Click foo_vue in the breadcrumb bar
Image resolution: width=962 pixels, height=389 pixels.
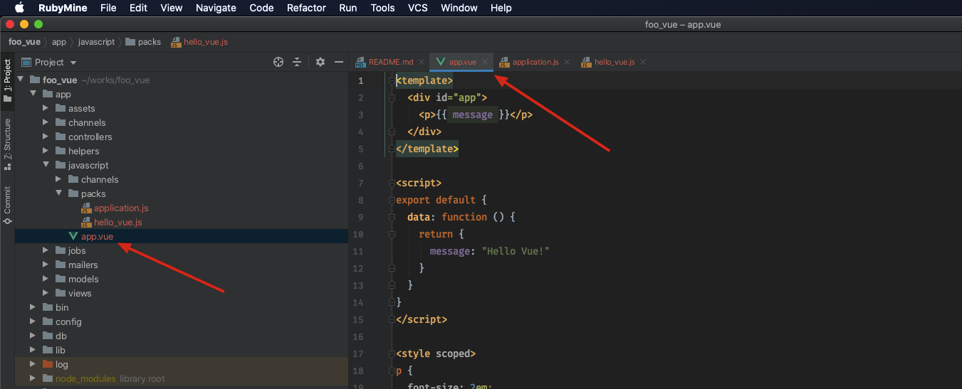pos(25,42)
